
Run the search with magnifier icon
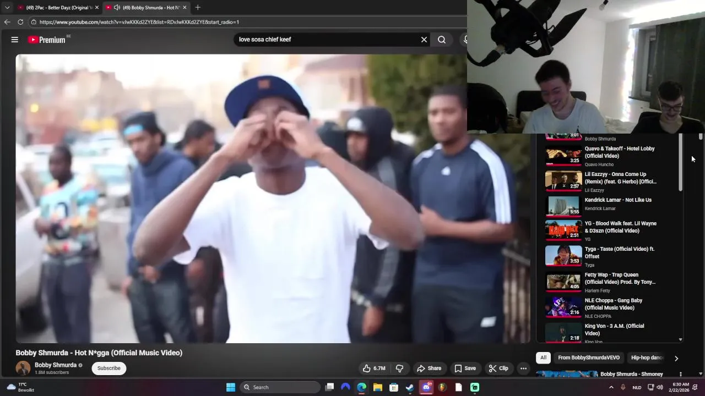442,40
